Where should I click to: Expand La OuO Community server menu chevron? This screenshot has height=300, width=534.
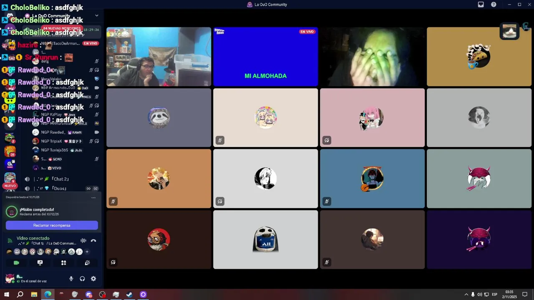97,16
